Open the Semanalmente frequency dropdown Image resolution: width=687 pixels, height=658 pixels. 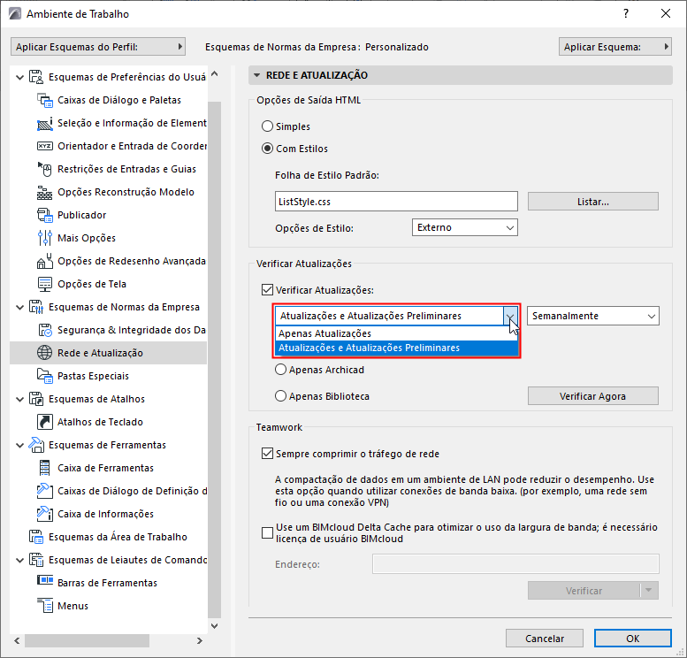coord(592,316)
